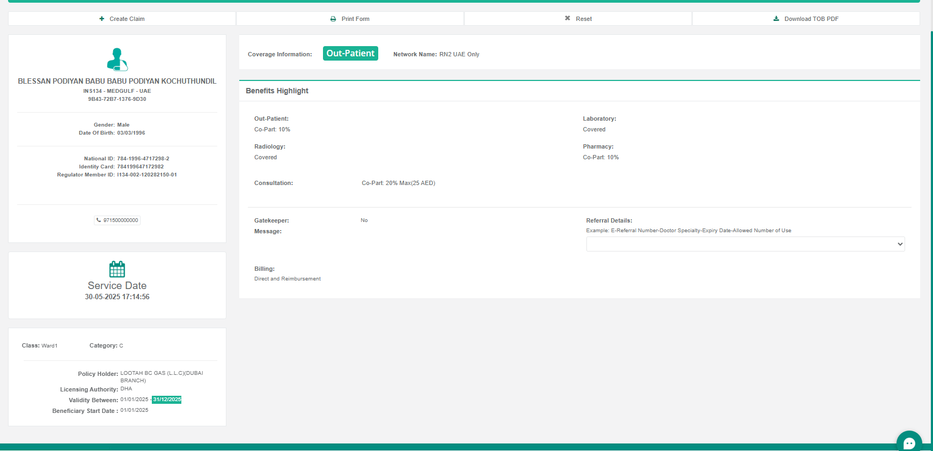Click the patient name heading
This screenshot has width=933, height=451.
117,81
